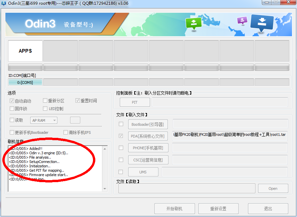Toggle the 重置时间 checkbox
Viewport: 297px width, 217px height.
pyautogui.click(x=78, y=100)
